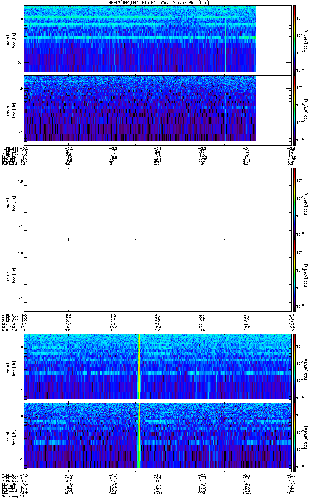
Task: Click the 'THD B⊥ freq [Hz]' axis label
Action: pyautogui.click(x=11, y=203)
